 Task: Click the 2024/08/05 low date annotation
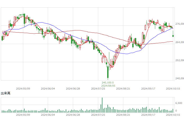tap(108, 86)
